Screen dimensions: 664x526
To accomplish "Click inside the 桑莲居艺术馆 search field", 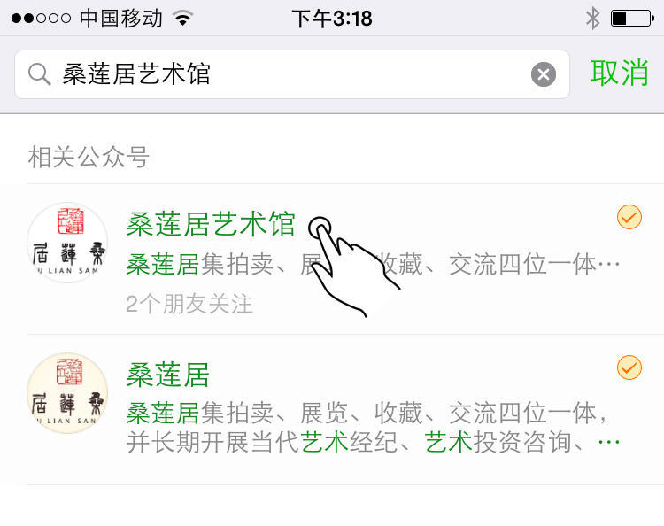I will pyautogui.click(x=292, y=74).
